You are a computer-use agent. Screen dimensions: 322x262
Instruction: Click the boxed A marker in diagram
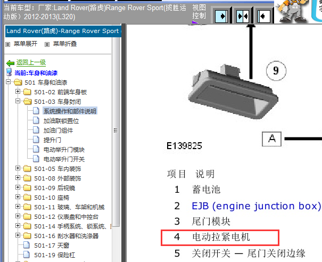click(271, 139)
